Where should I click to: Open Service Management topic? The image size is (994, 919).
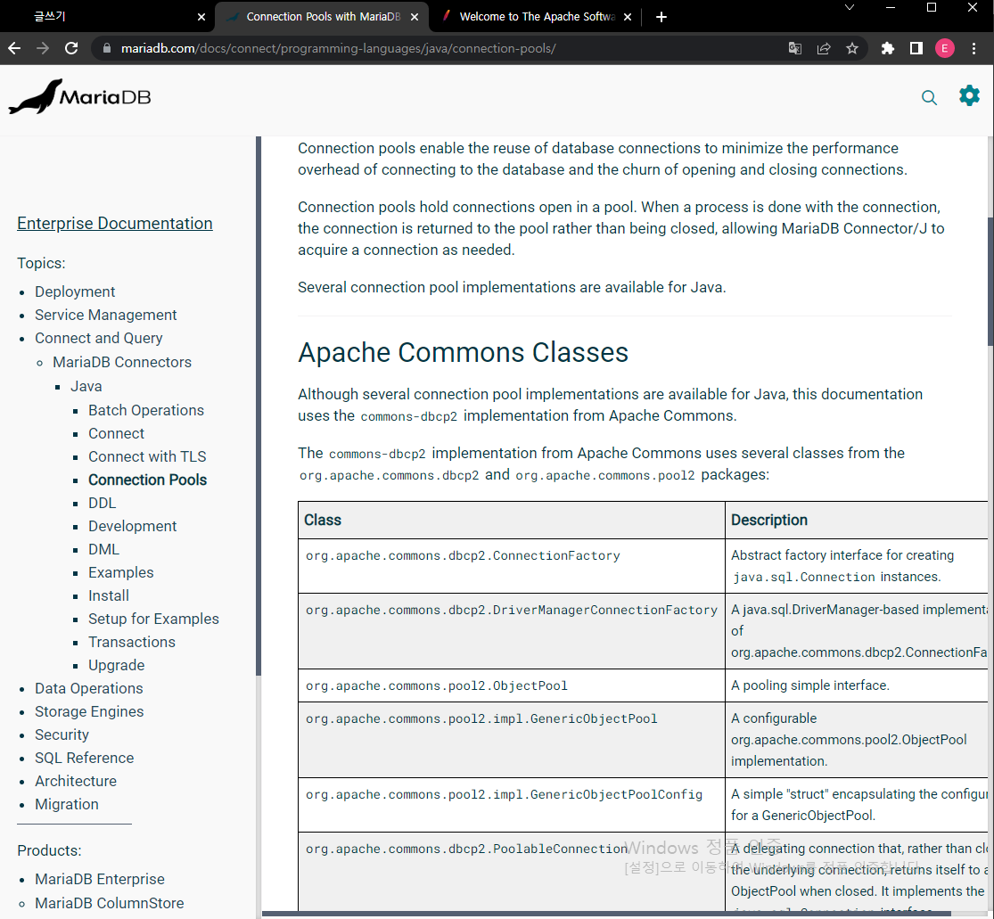point(106,315)
